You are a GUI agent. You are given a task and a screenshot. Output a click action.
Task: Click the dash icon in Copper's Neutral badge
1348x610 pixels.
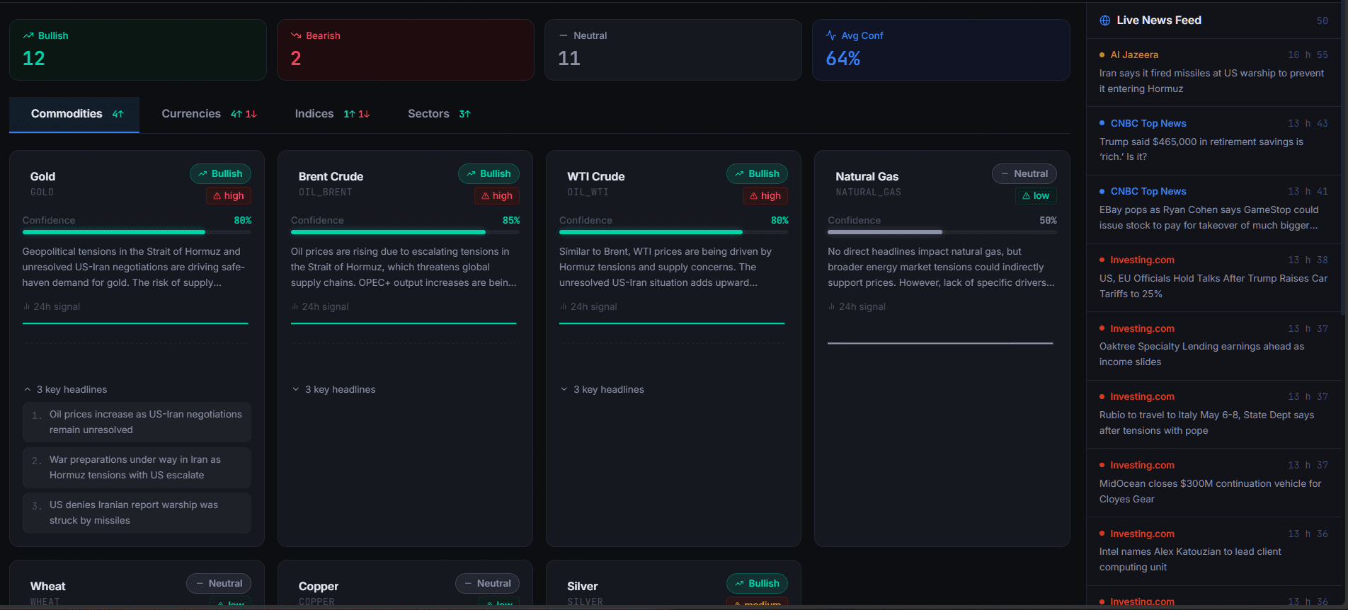tap(467, 584)
